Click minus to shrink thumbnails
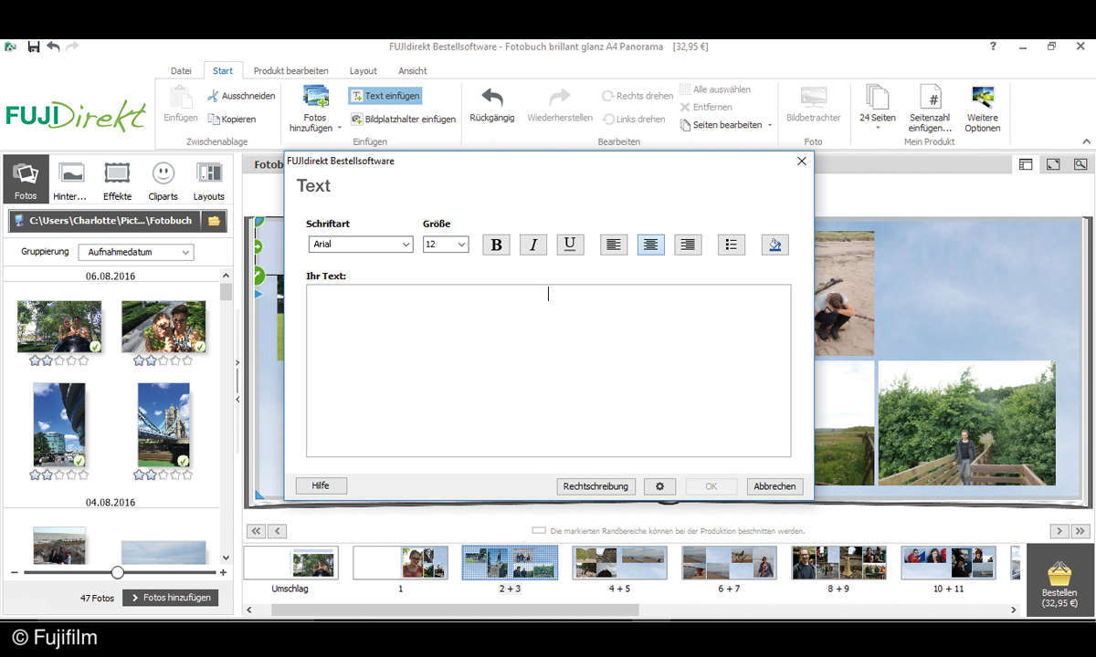Viewport: 1096px width, 657px height. pos(14,572)
